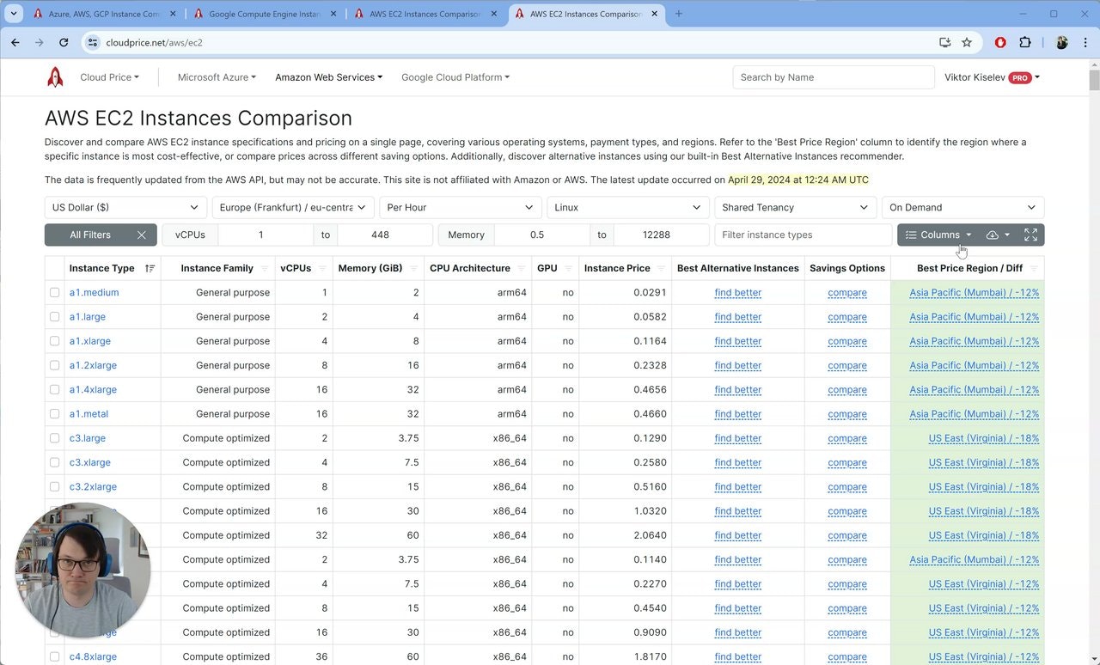Click the Cloud Price rocket logo

pyautogui.click(x=55, y=76)
